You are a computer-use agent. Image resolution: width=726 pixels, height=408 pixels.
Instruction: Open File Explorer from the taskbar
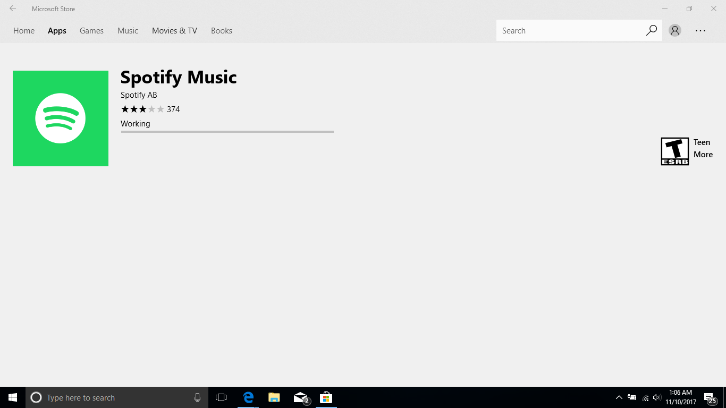tap(274, 397)
